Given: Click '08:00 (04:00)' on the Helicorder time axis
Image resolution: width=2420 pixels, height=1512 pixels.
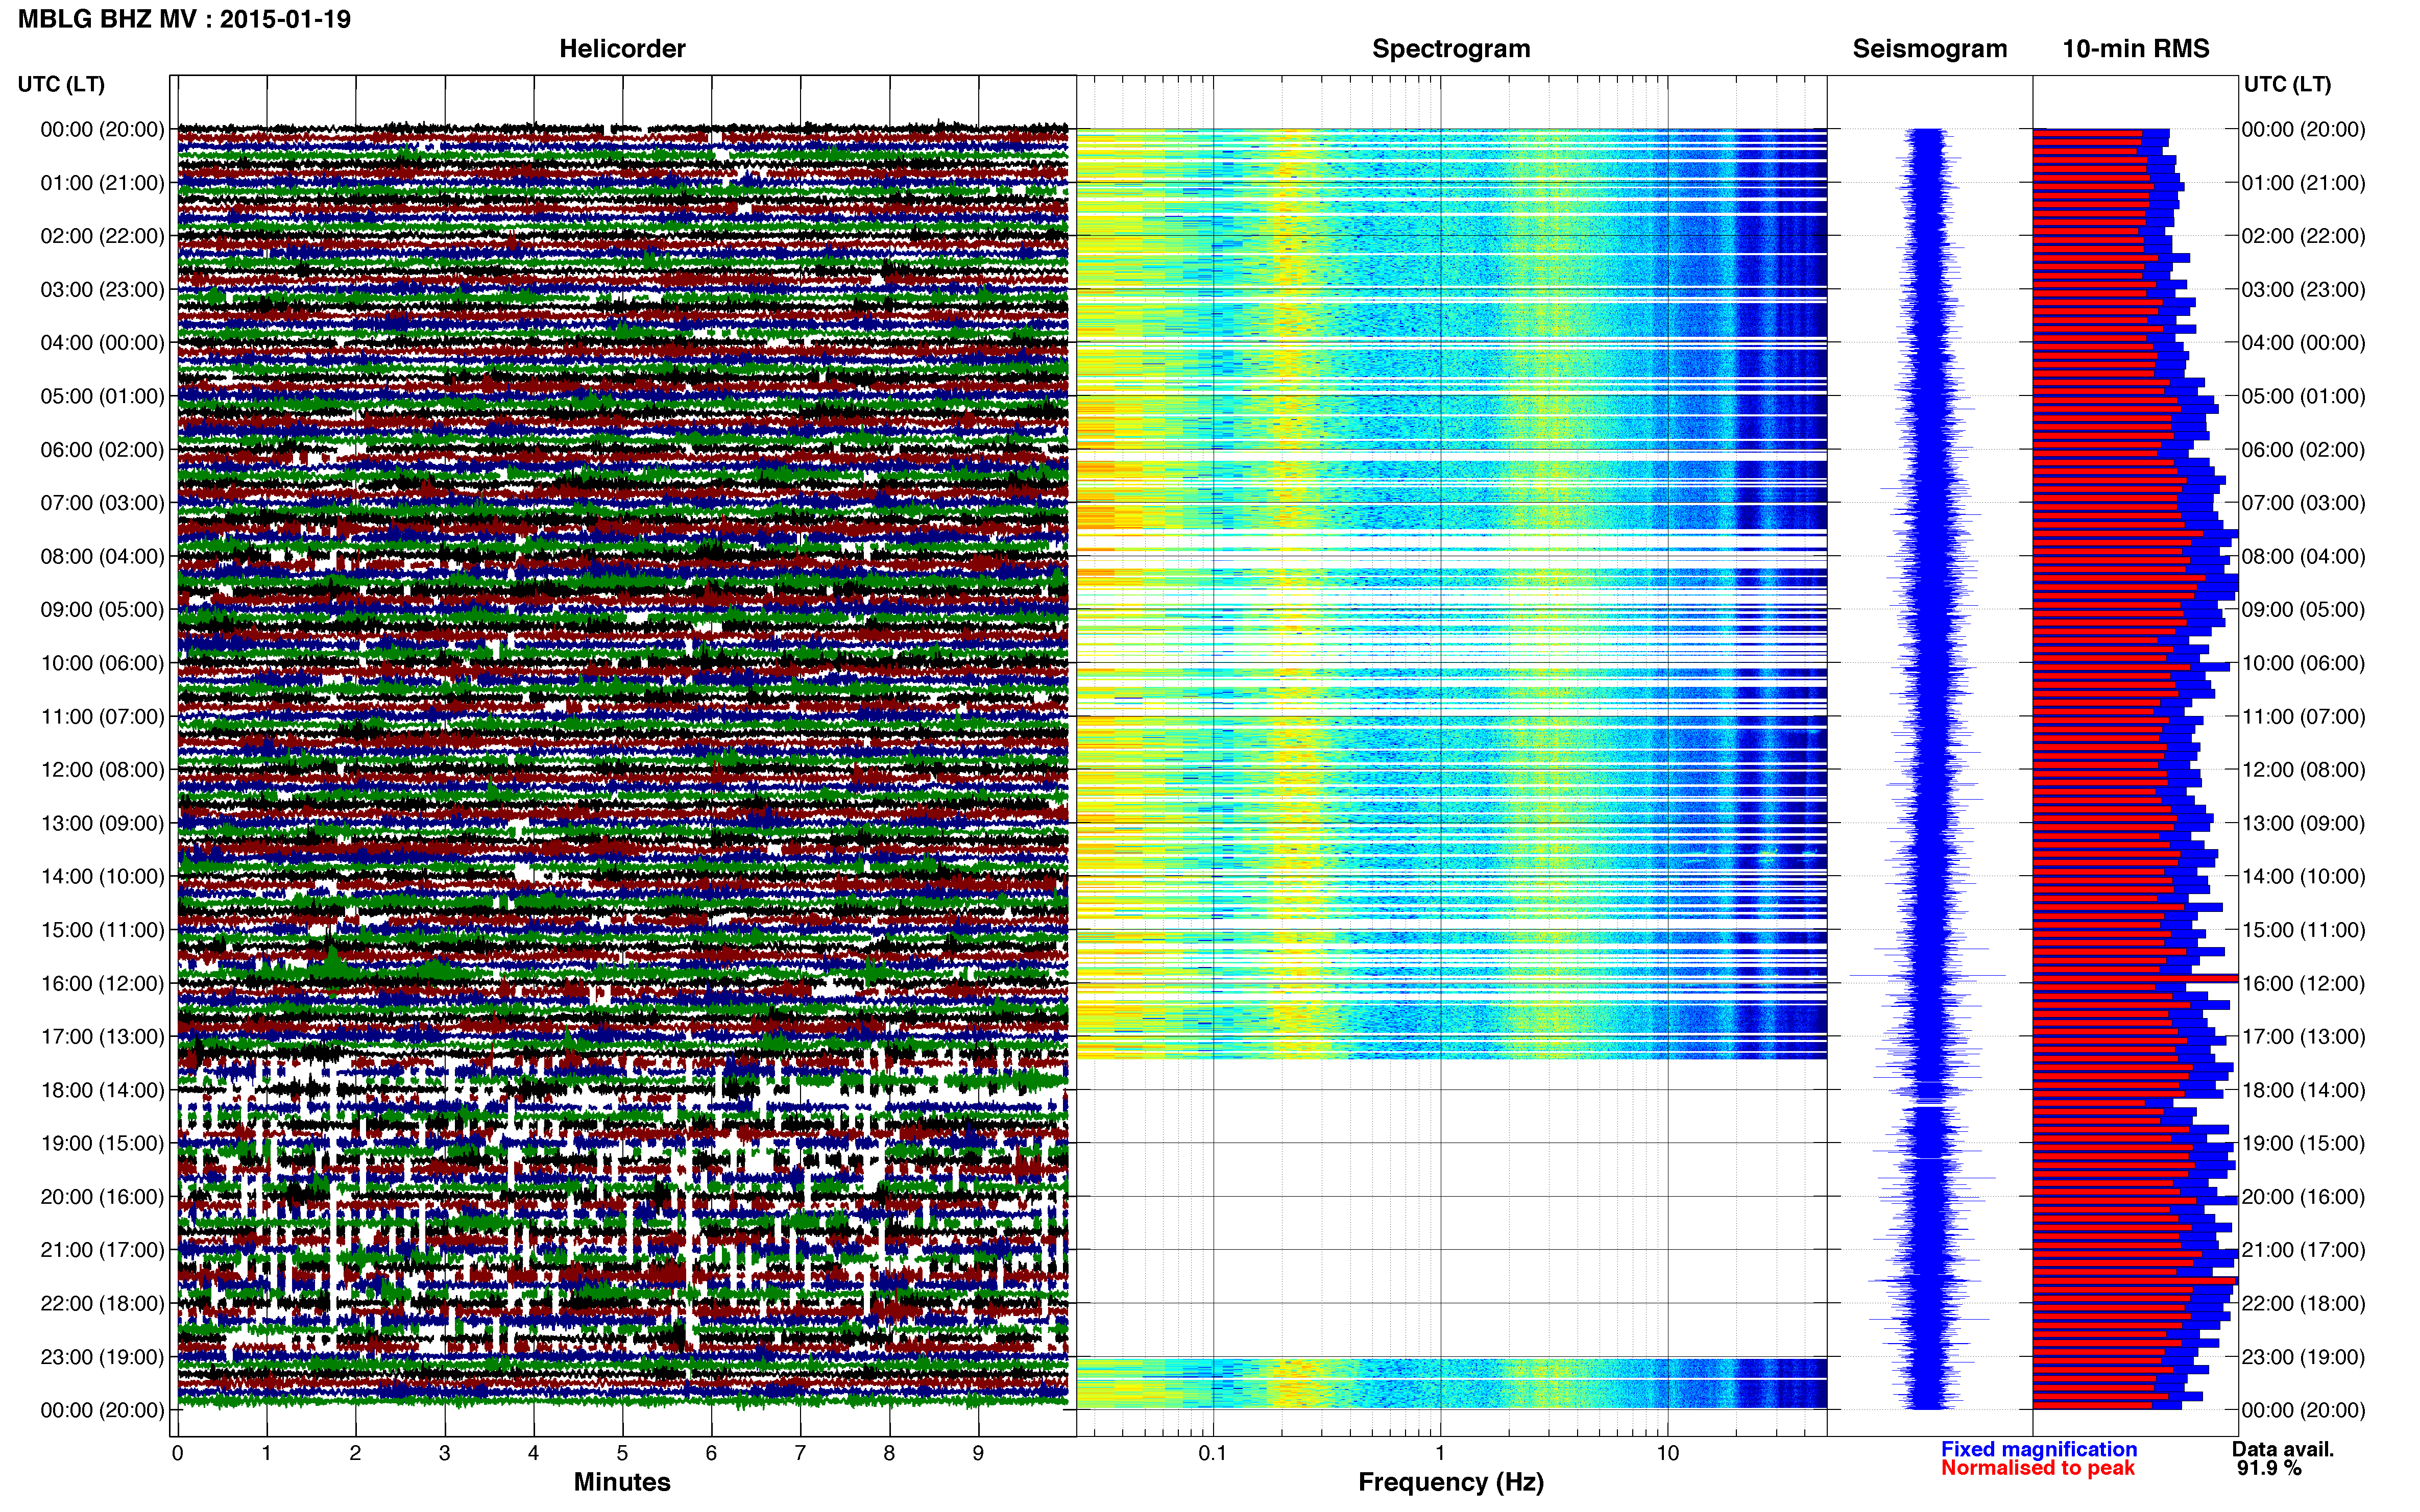Looking at the screenshot, I should [102, 556].
